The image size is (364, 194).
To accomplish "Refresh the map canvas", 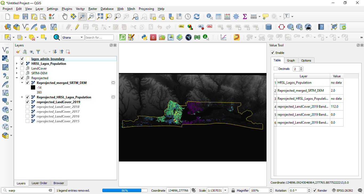I will pyautogui.click(x=197, y=17).
